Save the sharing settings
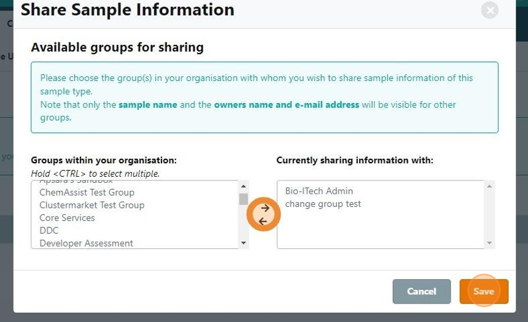Screen dimensions: 528x322 click(484, 291)
